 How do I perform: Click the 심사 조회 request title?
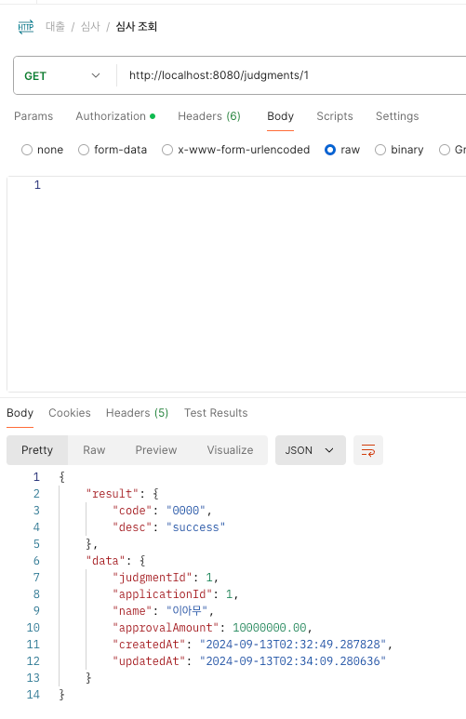point(136,27)
